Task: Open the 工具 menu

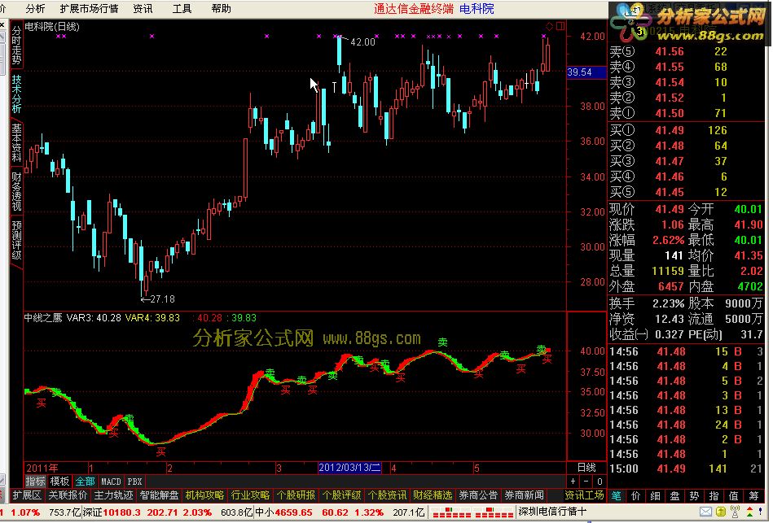Action: tap(182, 9)
